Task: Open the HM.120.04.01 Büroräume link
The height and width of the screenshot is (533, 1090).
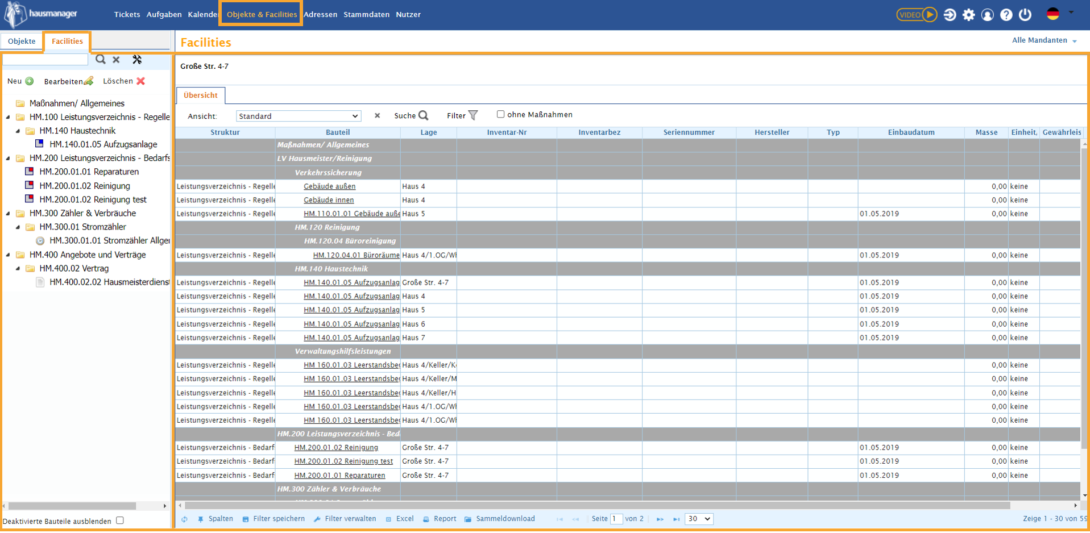Action: (x=356, y=255)
